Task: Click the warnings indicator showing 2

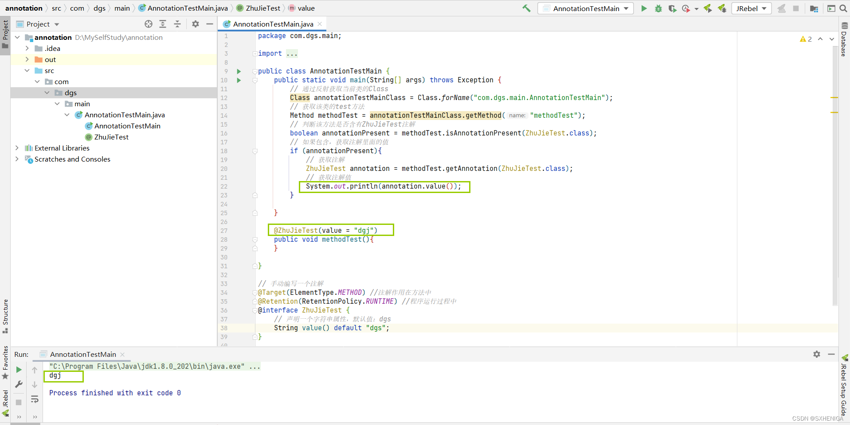Action: coord(806,39)
